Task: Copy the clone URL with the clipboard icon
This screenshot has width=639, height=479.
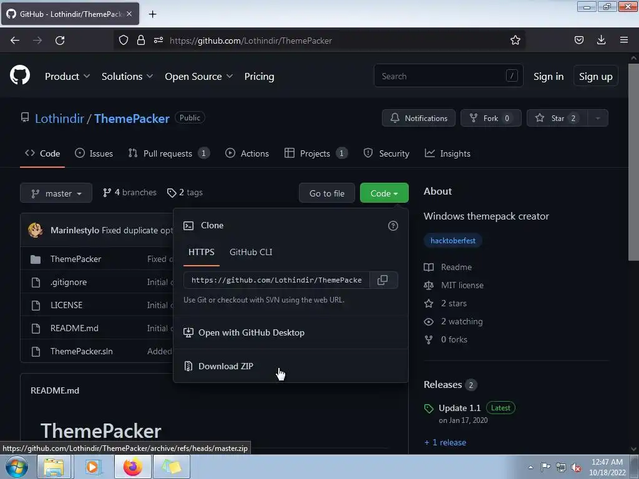Action: click(x=383, y=280)
